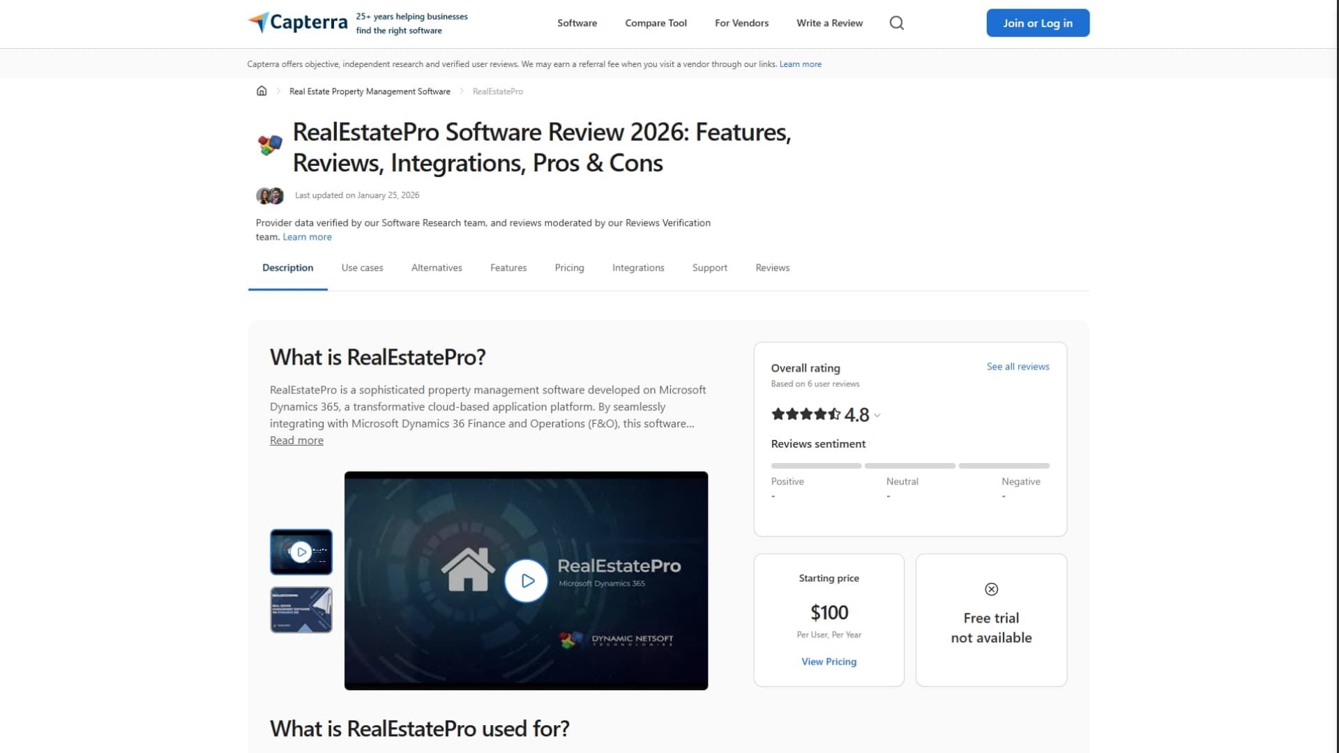Open Write a Review

coord(829,23)
